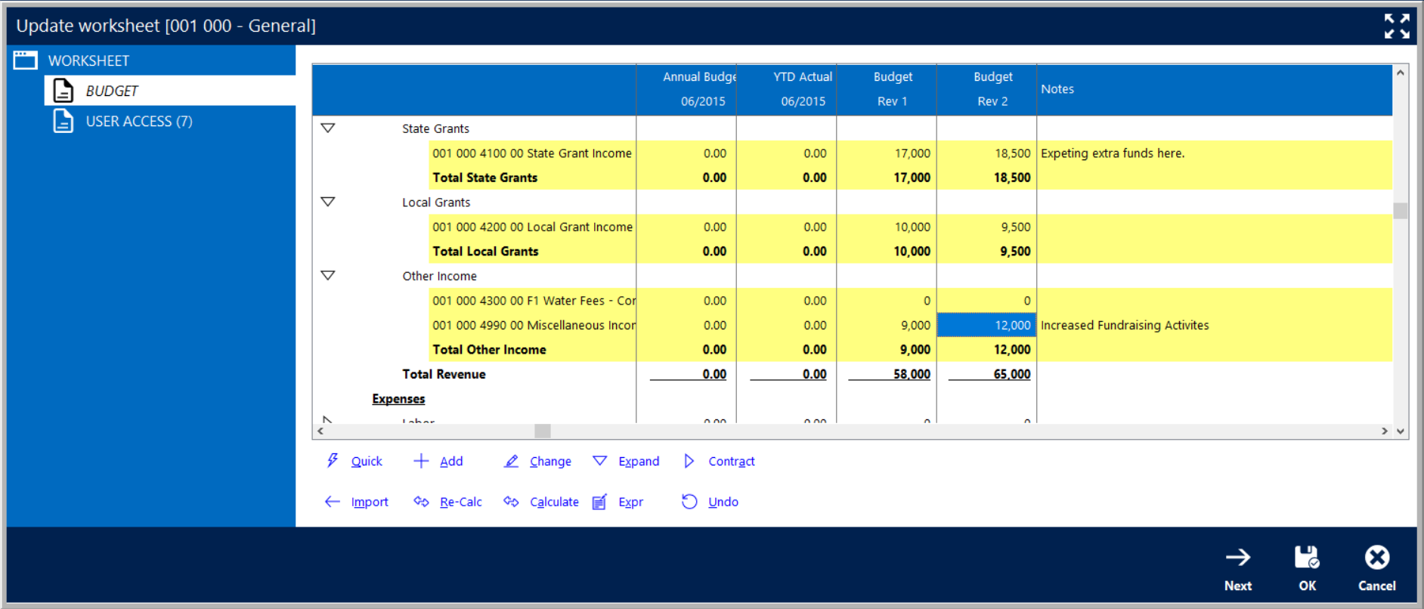The width and height of the screenshot is (1424, 609).
Task: Collapse the Other Income section
Action: click(328, 276)
